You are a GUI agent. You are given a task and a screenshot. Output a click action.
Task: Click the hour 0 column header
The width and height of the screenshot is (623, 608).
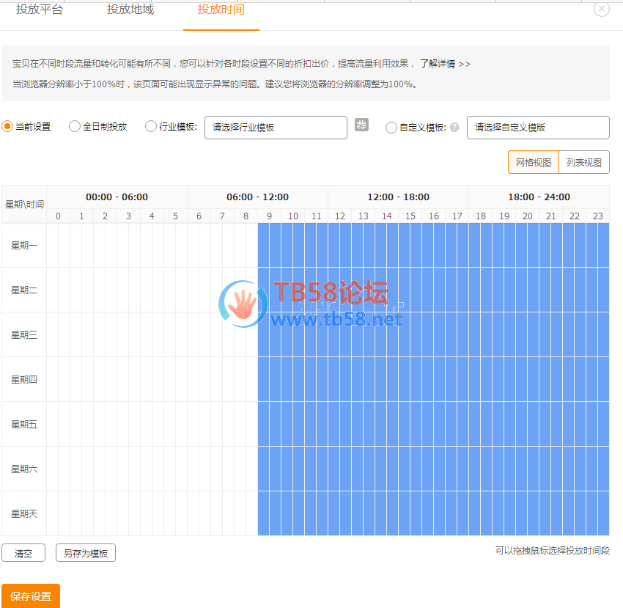pos(59,216)
